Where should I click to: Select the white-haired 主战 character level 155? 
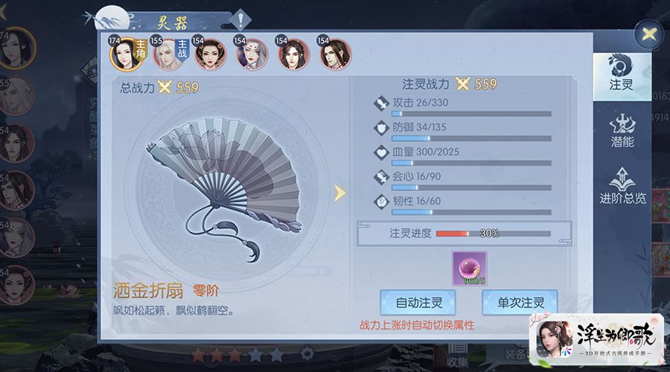point(168,54)
